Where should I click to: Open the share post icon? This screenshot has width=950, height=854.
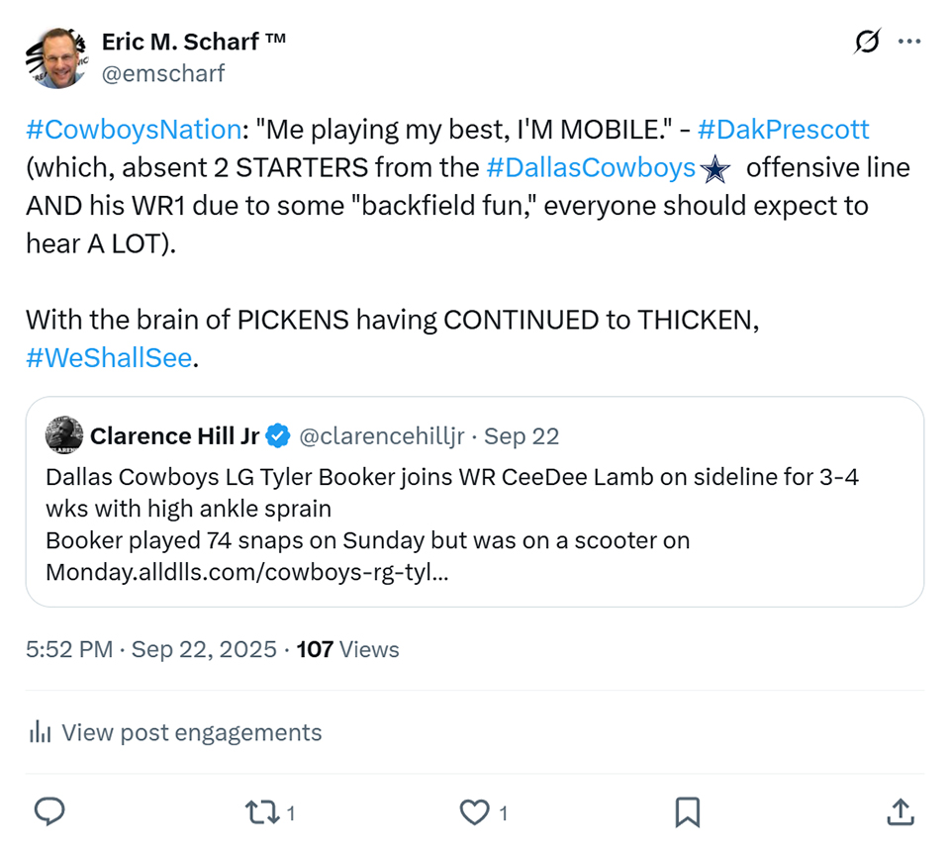pos(900,812)
